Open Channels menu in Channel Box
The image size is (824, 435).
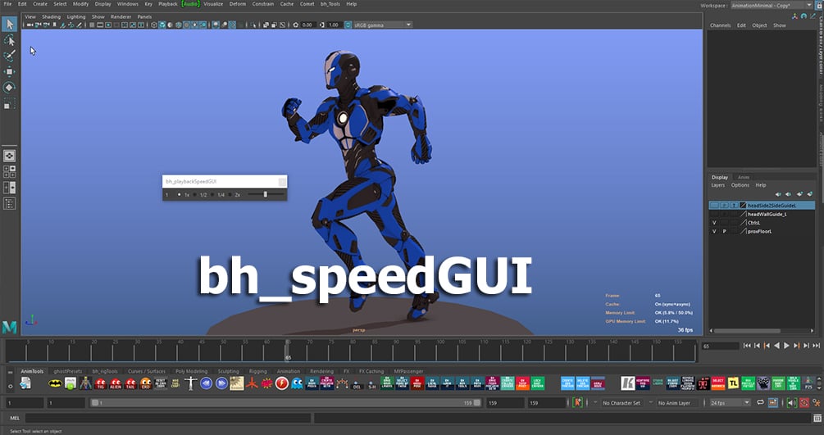pos(720,25)
